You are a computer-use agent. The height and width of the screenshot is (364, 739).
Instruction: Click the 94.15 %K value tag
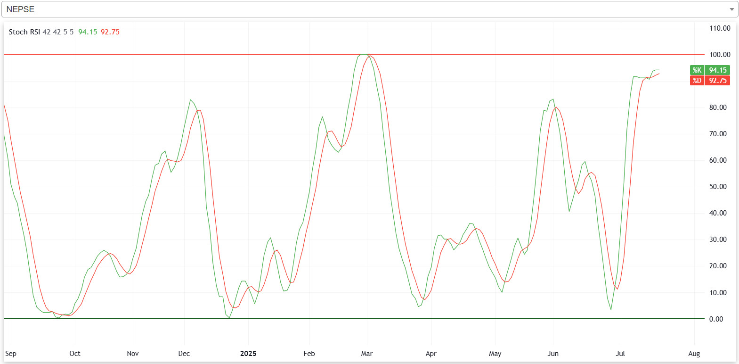pyautogui.click(x=718, y=70)
